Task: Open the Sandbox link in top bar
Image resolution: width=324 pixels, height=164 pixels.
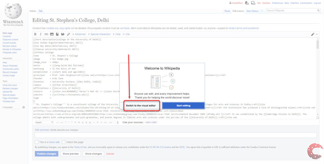Action: (x=266, y=3)
